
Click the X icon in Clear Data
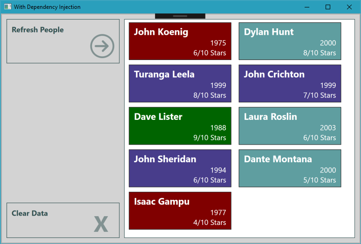[x=101, y=224]
